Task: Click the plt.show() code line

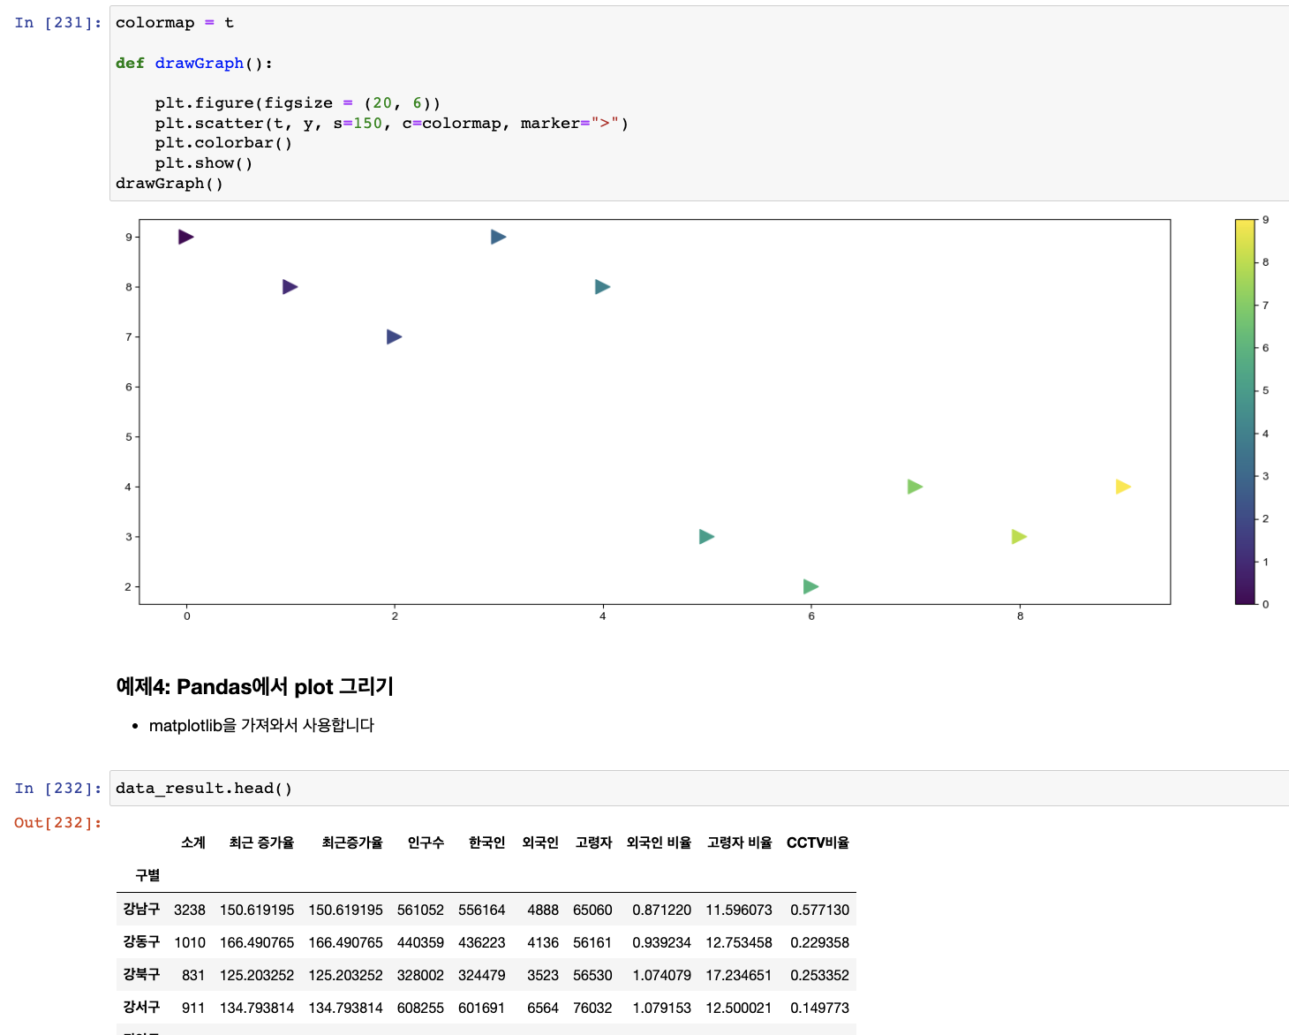Action: point(204,163)
